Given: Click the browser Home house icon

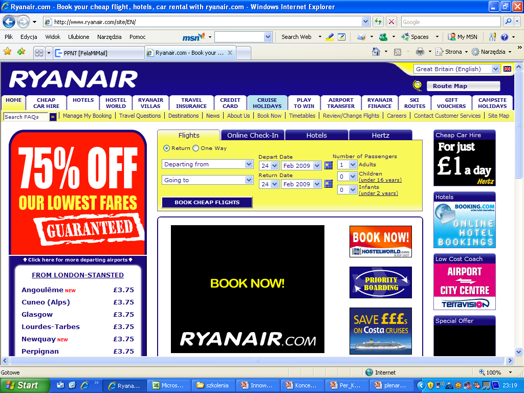Looking at the screenshot, I should pyautogui.click(x=376, y=52).
